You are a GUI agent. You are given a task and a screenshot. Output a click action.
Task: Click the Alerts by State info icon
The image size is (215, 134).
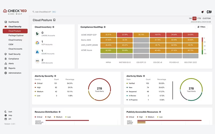[x=144, y=76]
